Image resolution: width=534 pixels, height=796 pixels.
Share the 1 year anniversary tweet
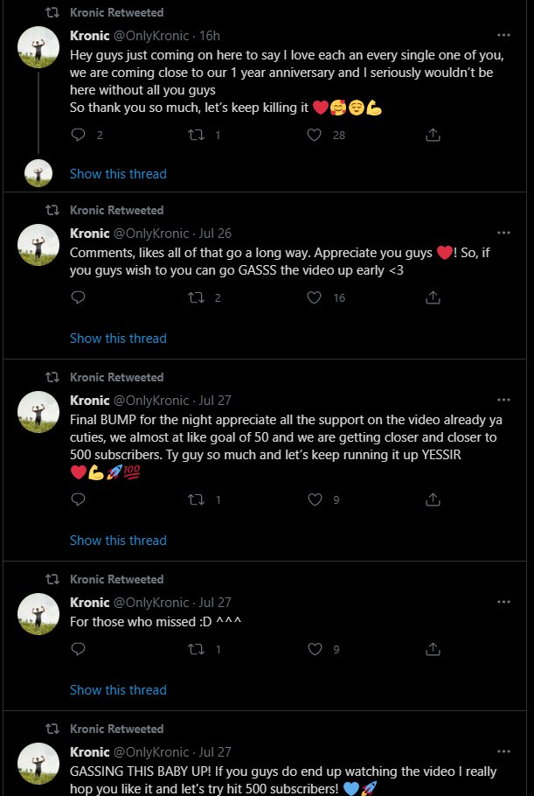tap(433, 135)
